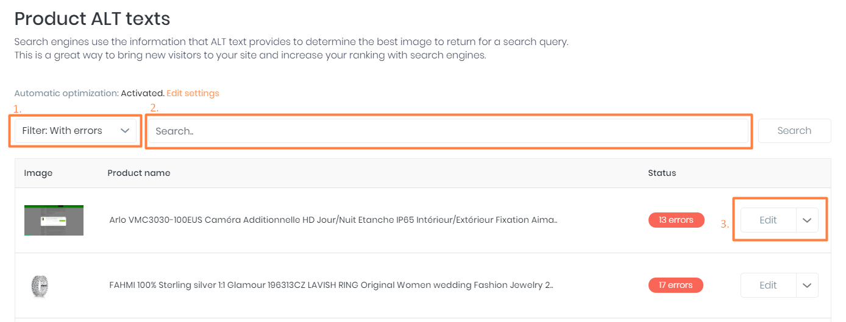Open the "Edit settings" link

[193, 93]
